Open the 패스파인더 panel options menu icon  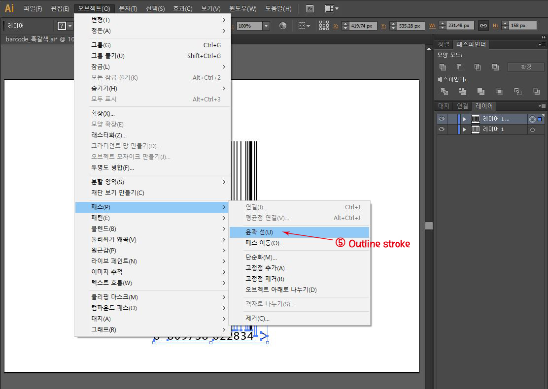pos(542,45)
